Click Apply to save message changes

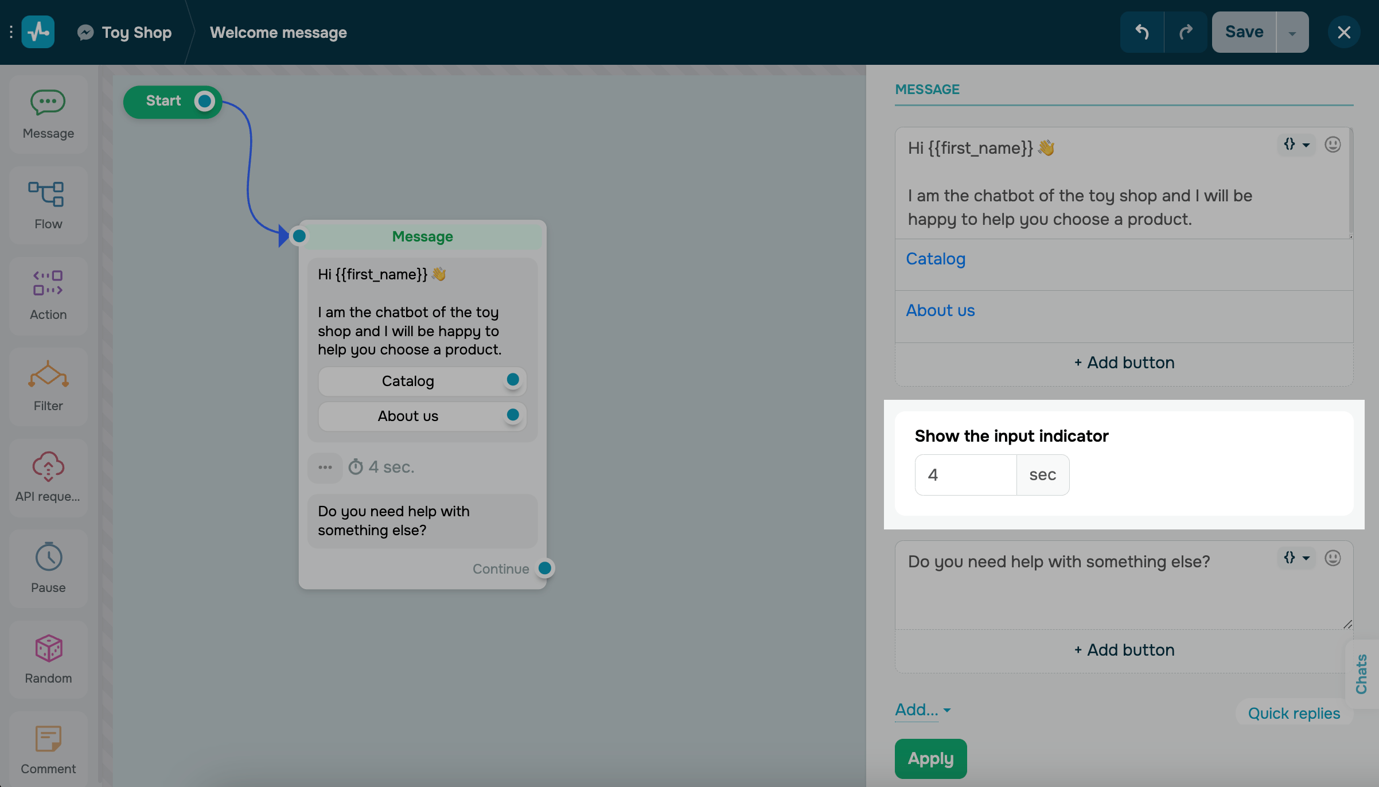(930, 758)
